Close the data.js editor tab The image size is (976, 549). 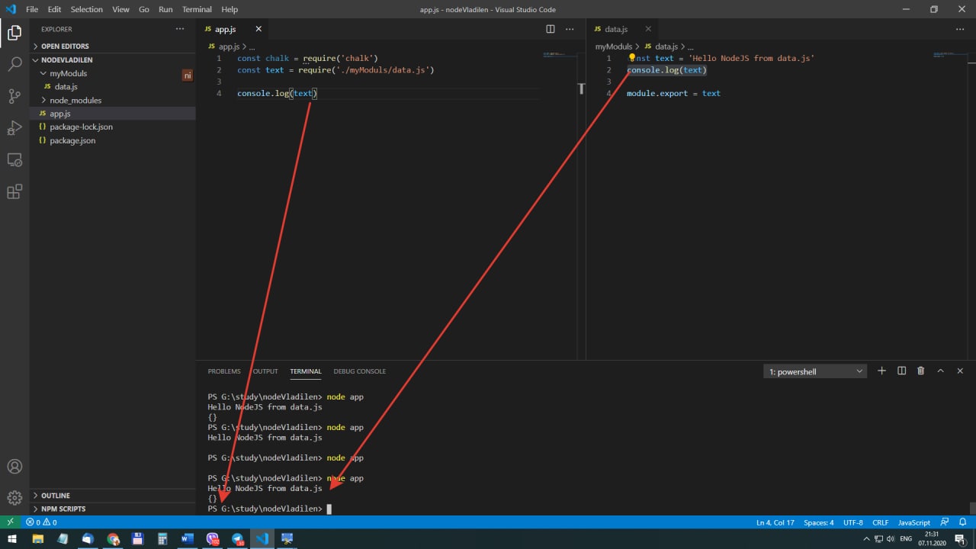(x=648, y=29)
